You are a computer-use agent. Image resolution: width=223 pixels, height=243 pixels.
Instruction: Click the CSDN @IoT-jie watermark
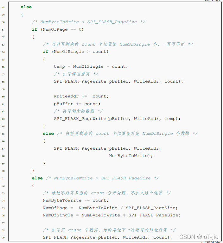pos(199,237)
